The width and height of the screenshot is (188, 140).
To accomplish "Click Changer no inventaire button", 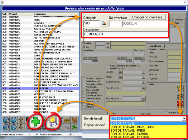I will (x=147, y=17).
